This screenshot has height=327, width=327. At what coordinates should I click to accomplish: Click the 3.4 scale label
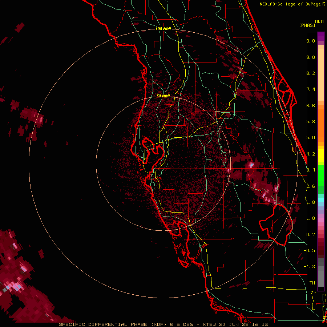pyautogui.click(x=311, y=170)
